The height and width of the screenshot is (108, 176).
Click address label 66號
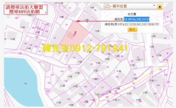75,86
